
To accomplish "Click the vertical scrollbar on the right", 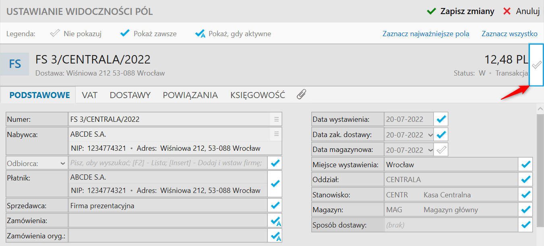I will click(540, 169).
